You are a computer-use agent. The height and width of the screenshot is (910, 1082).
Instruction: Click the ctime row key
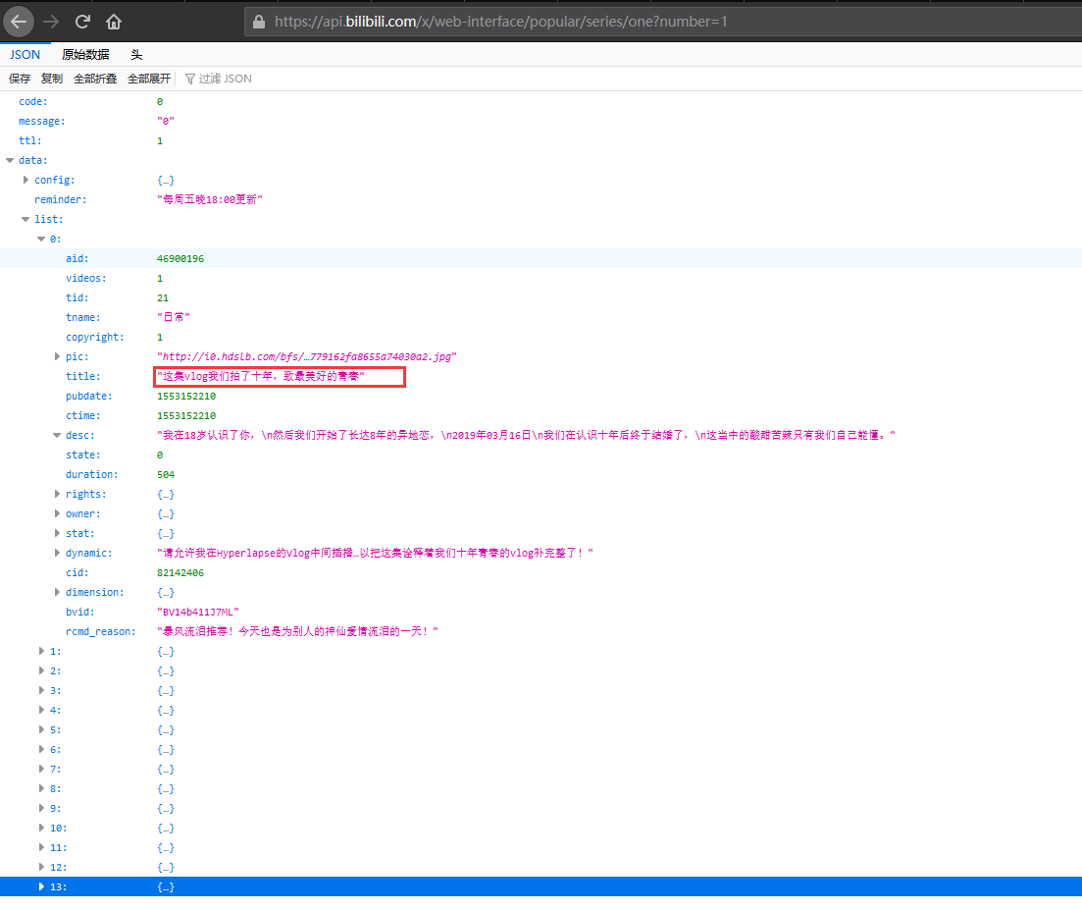click(x=82, y=415)
